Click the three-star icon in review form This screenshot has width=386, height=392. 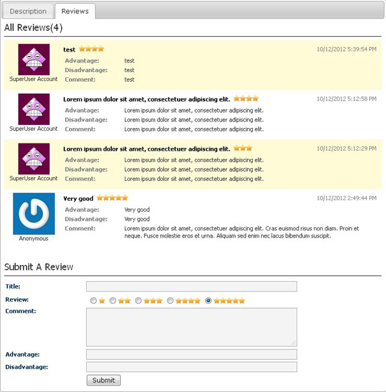pyautogui.click(x=153, y=301)
